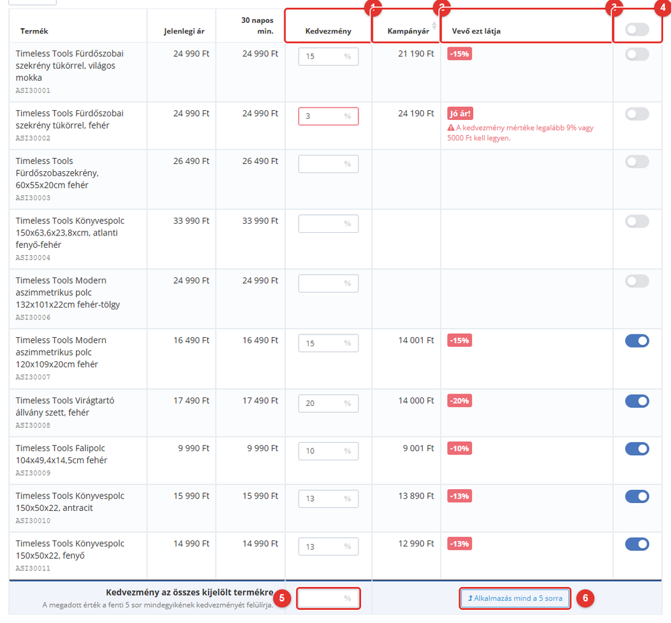Select product Könyvespolc 150x50x22, antracit
This screenshot has width=671, height=623.
[x=70, y=502]
